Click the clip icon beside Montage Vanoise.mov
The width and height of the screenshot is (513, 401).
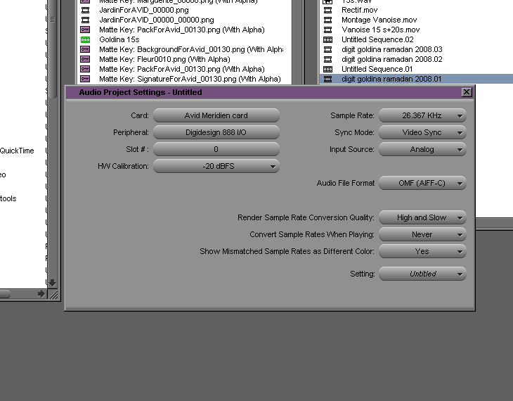327,20
